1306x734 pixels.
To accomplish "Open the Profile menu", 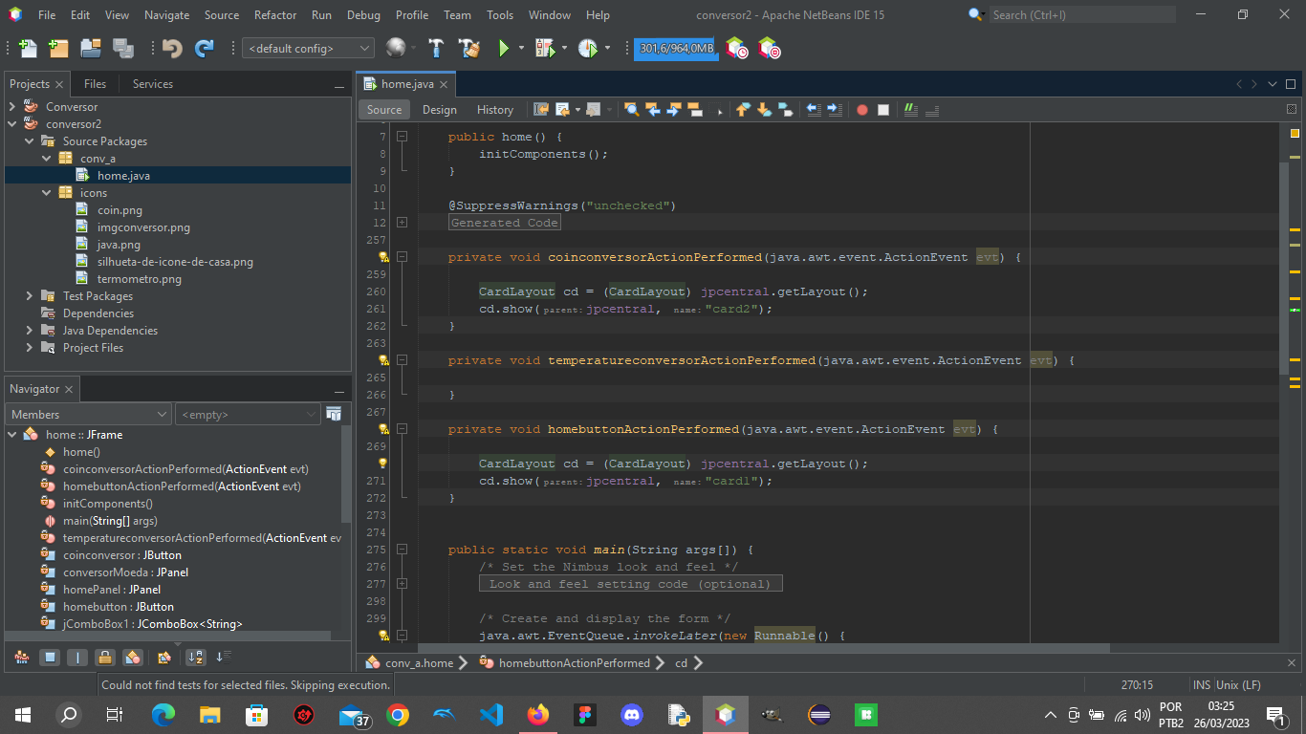I will point(412,15).
